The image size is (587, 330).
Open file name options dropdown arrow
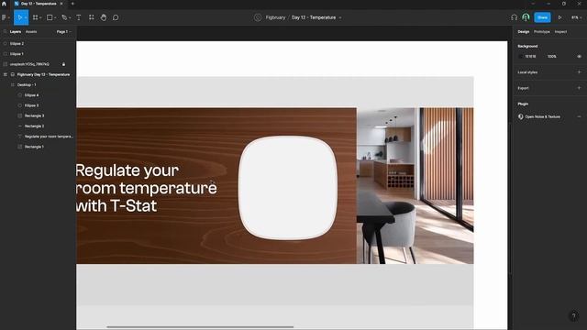point(340,17)
